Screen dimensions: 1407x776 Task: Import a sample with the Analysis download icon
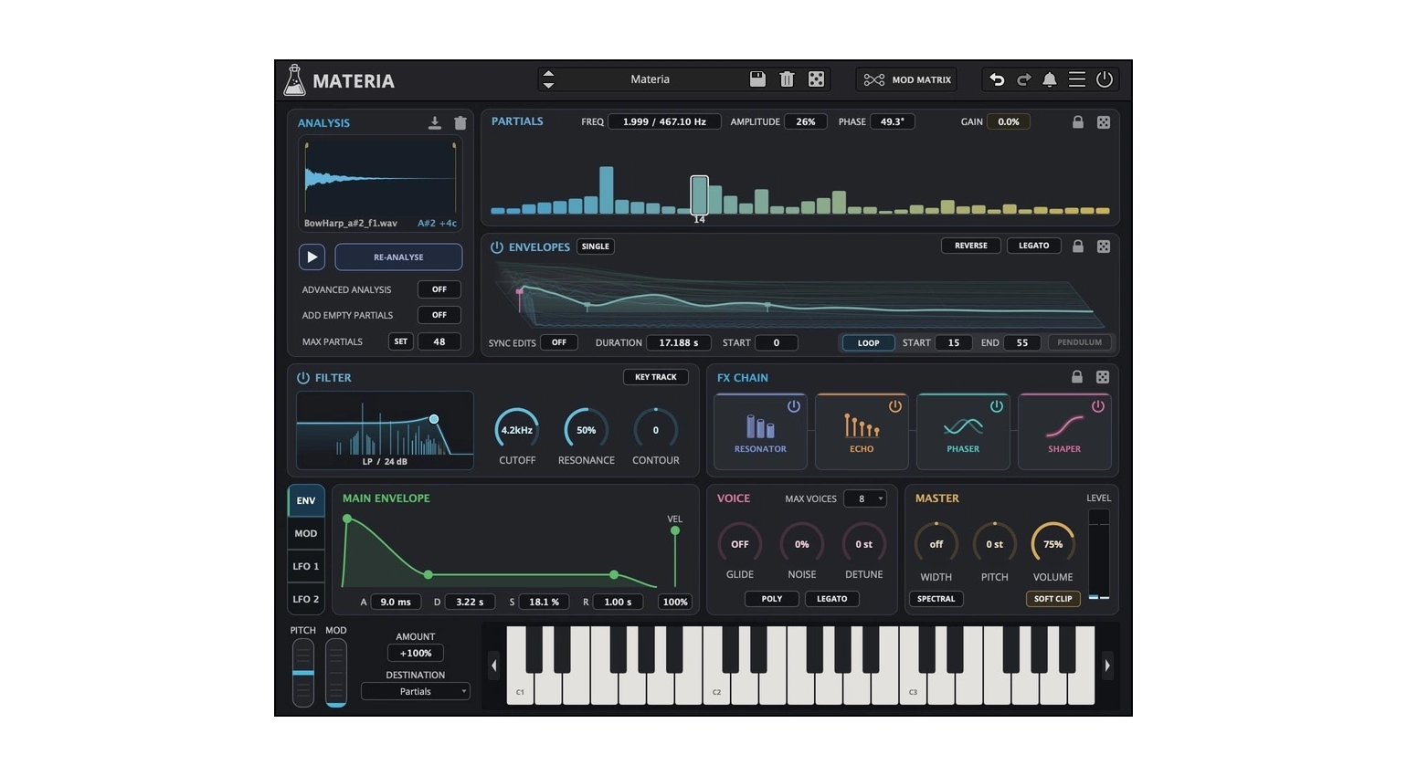click(x=435, y=122)
